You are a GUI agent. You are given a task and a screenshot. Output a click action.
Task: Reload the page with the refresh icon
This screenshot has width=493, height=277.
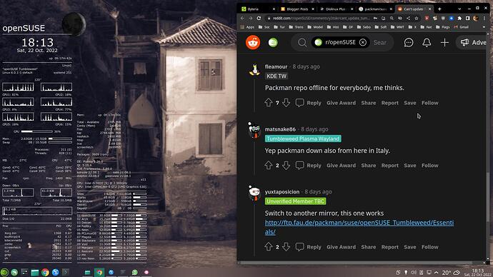pyautogui.click(x=259, y=19)
